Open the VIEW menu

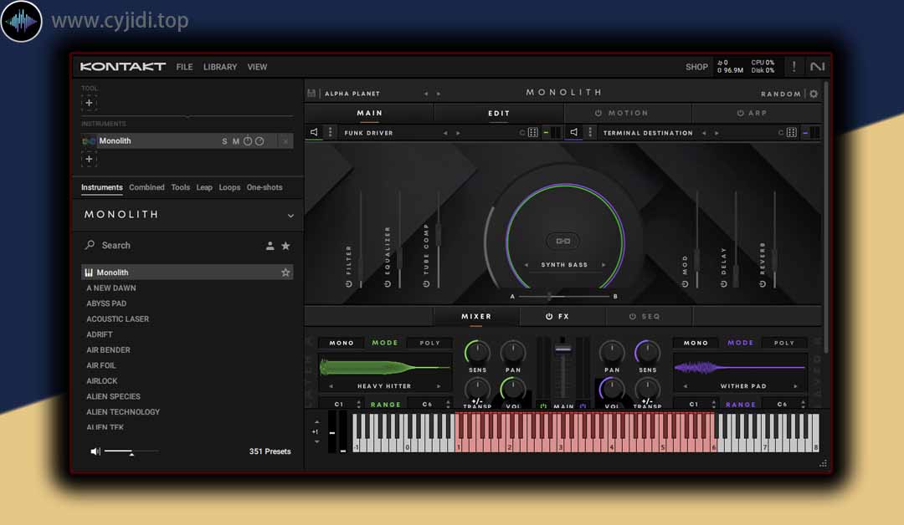coord(257,67)
